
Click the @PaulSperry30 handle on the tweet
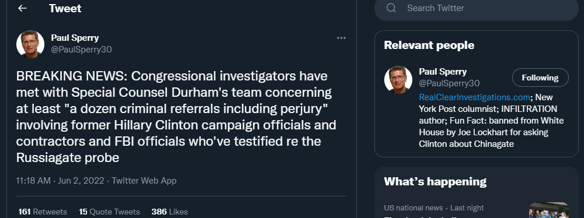[x=81, y=50]
